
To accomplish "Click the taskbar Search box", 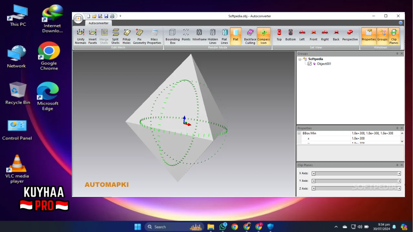I will pyautogui.click(x=174, y=227).
